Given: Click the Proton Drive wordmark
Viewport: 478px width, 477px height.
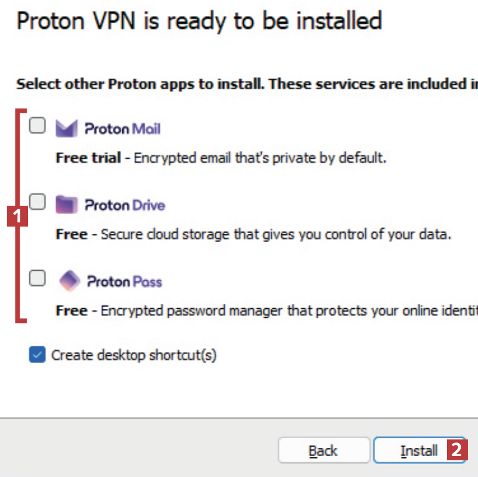Looking at the screenshot, I should click(x=125, y=205).
